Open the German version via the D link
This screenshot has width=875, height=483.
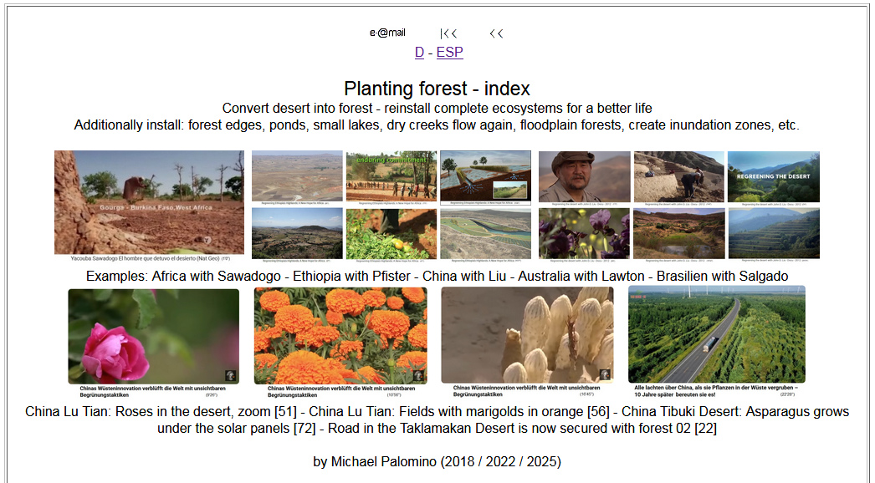[x=418, y=52]
